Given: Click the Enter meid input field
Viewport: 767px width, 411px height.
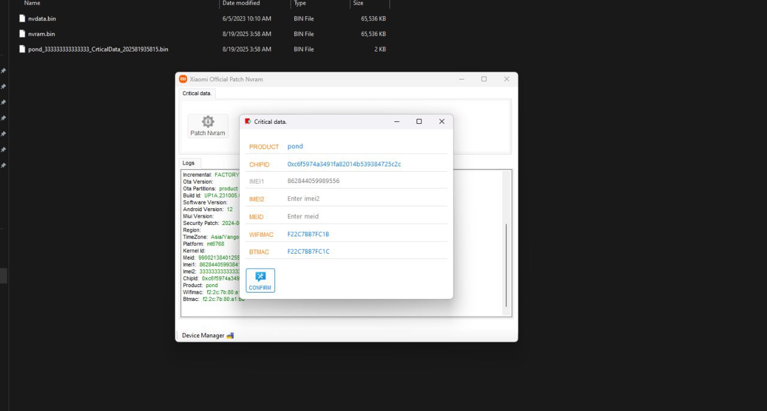Looking at the screenshot, I should click(367, 217).
